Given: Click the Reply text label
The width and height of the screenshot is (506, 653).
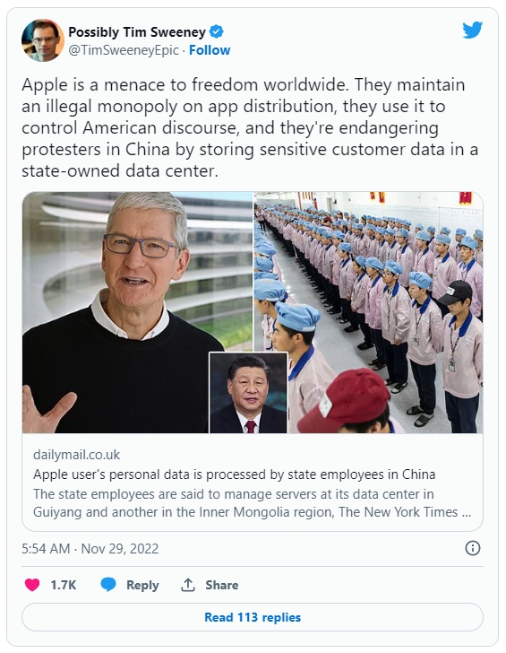Looking at the screenshot, I should click(142, 585).
